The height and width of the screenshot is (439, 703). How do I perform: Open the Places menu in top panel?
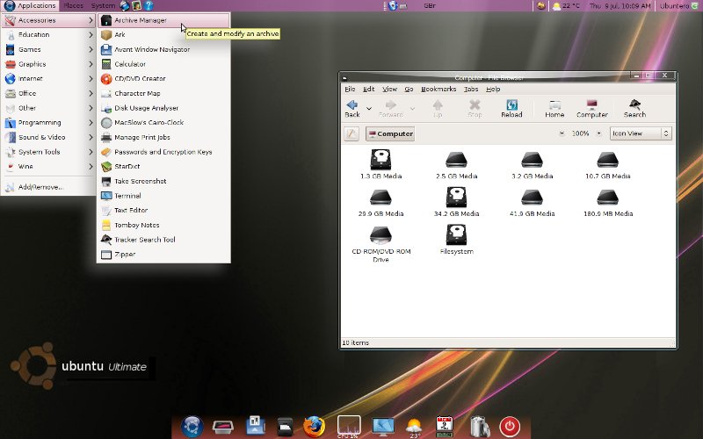(74, 5)
